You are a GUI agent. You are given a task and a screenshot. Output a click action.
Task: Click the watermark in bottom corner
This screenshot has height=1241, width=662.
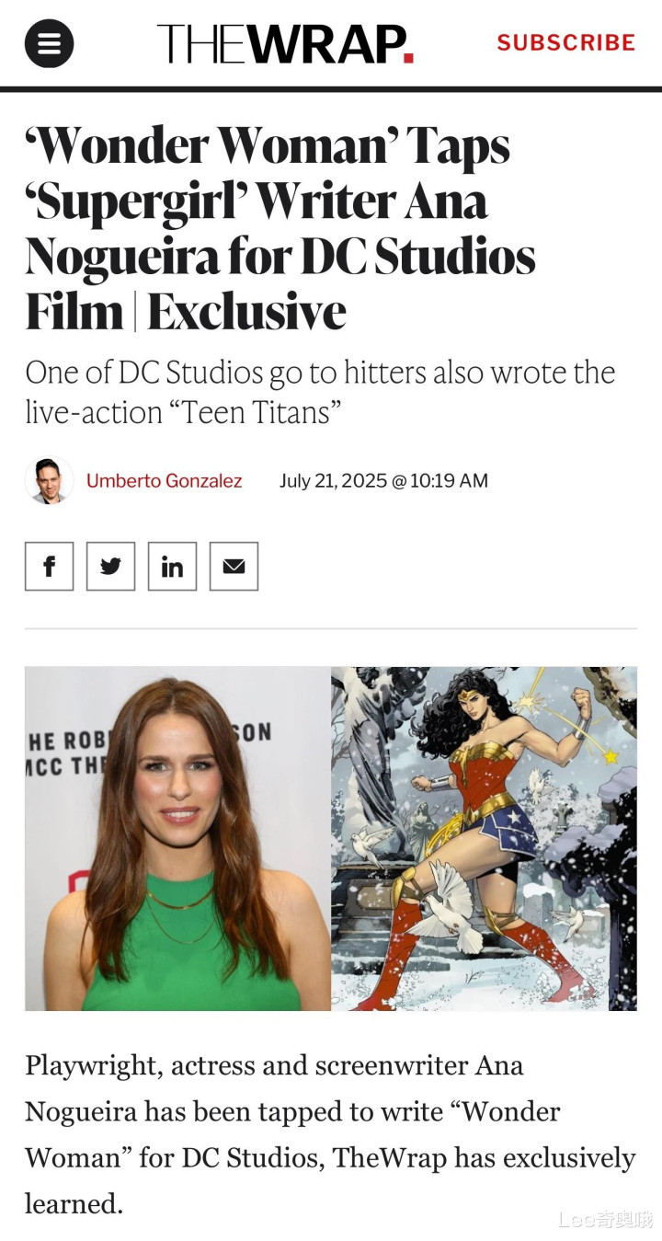(605, 1220)
